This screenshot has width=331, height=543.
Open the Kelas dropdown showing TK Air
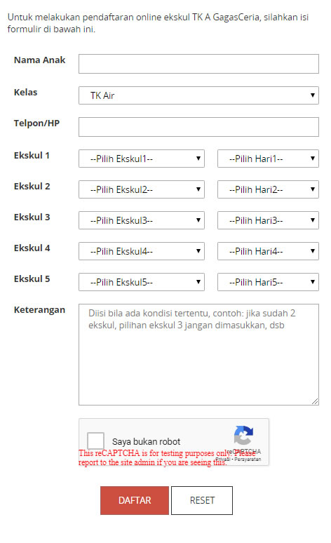click(198, 95)
